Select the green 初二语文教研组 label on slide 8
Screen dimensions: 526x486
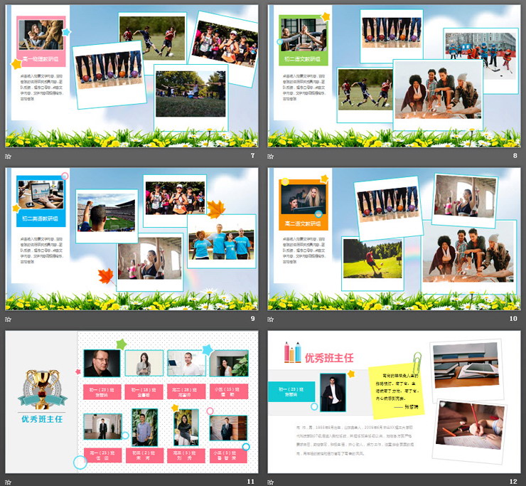click(304, 59)
